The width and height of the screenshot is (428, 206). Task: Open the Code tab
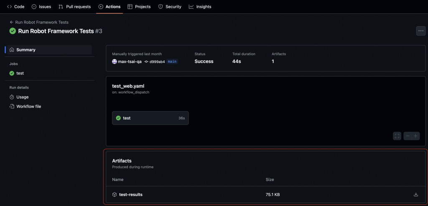point(15,7)
